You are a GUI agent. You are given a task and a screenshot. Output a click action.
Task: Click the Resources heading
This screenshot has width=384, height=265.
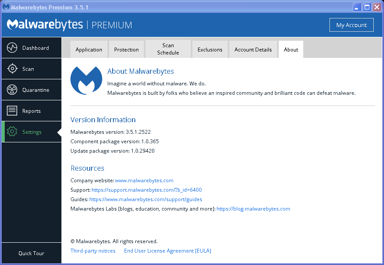click(x=87, y=168)
